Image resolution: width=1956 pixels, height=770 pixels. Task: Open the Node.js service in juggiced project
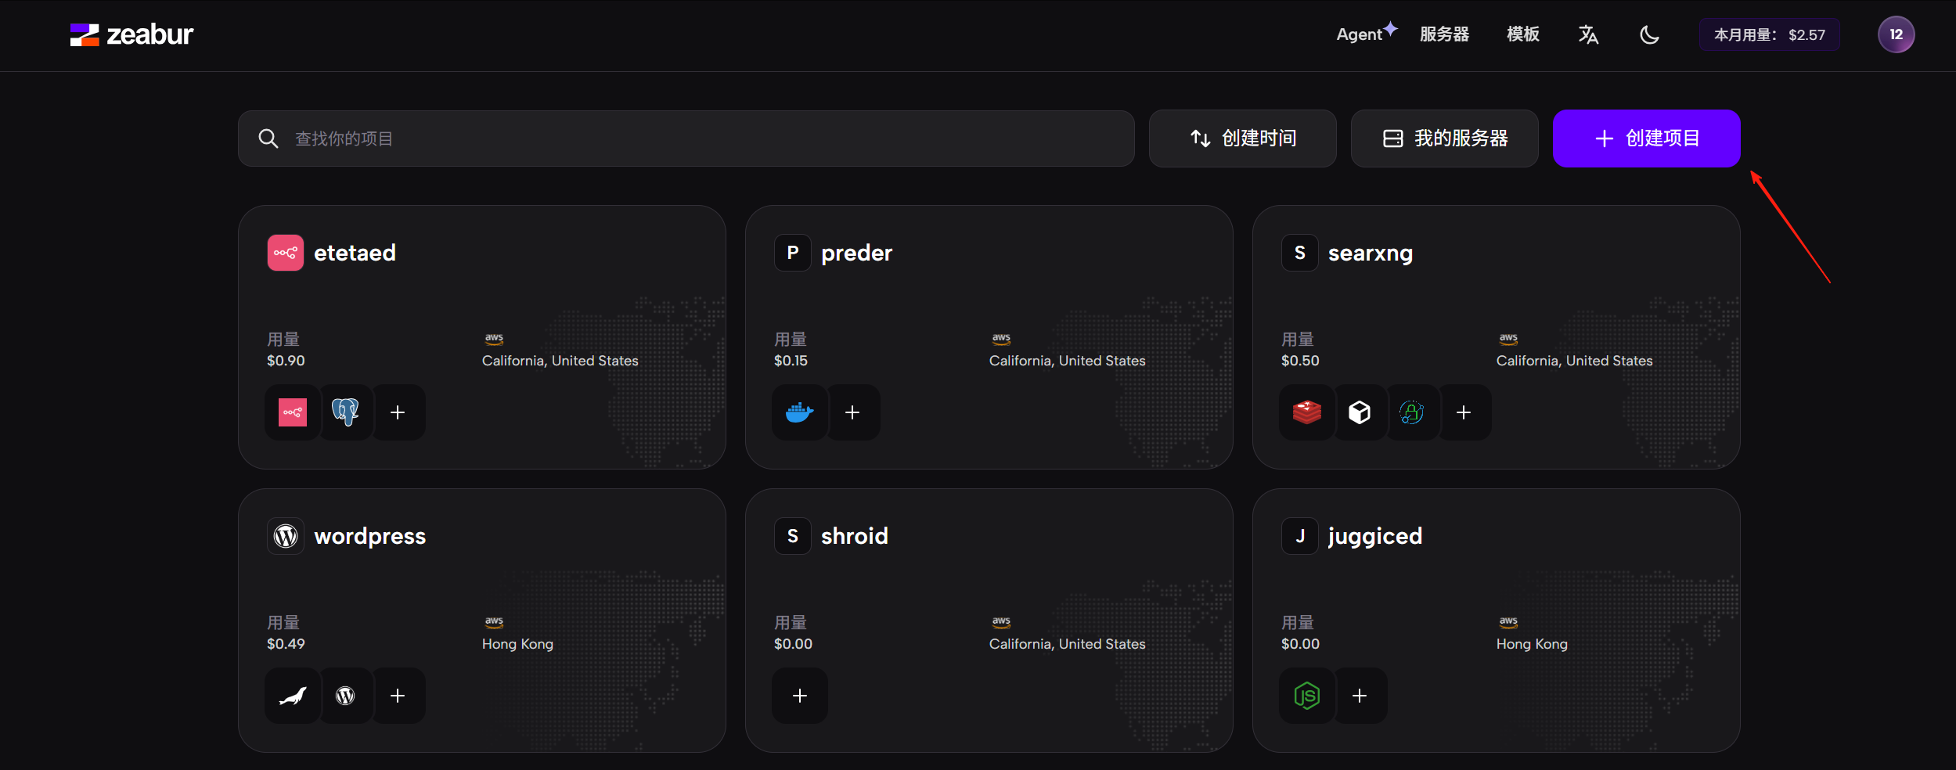click(x=1306, y=696)
